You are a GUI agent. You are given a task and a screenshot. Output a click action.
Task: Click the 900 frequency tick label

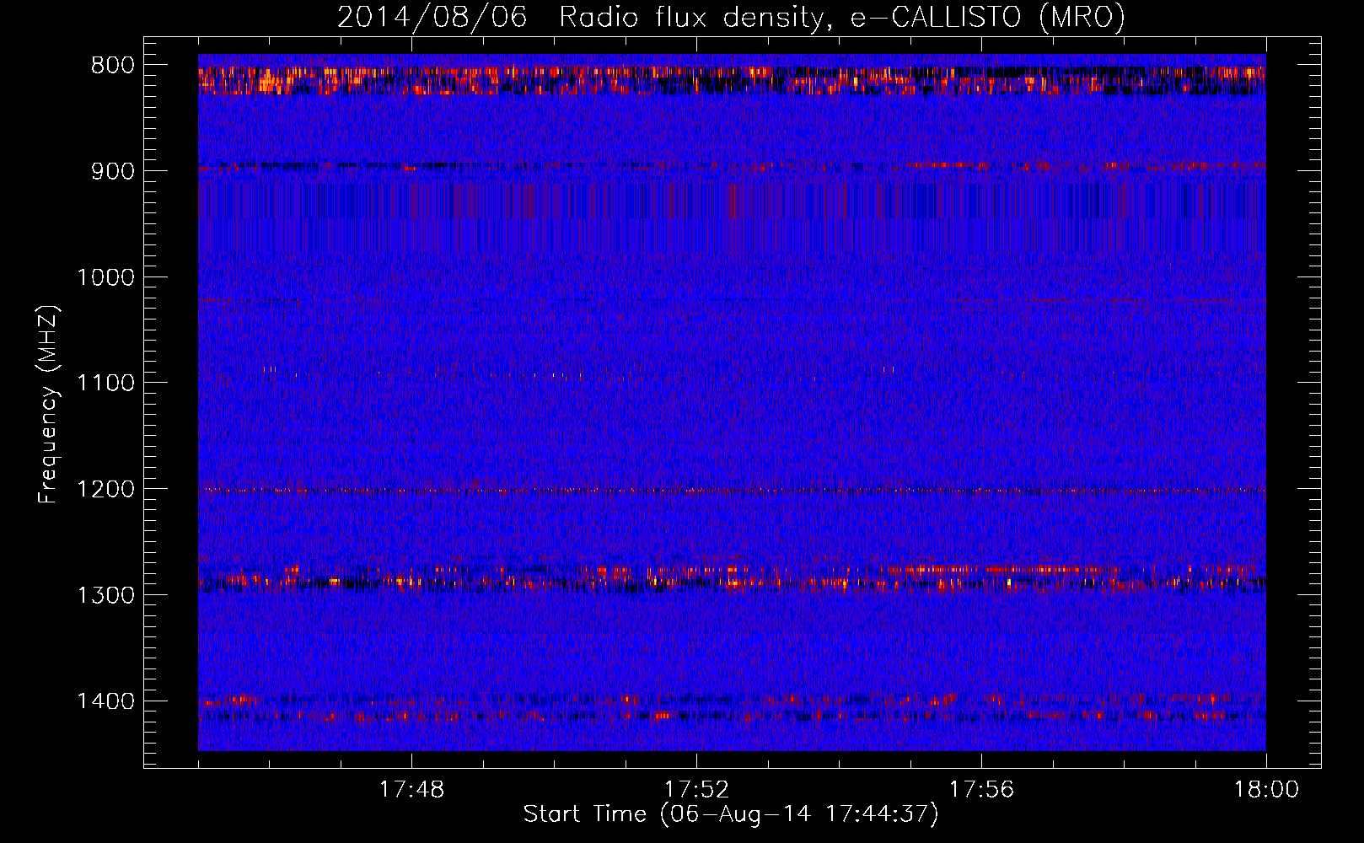pos(112,171)
